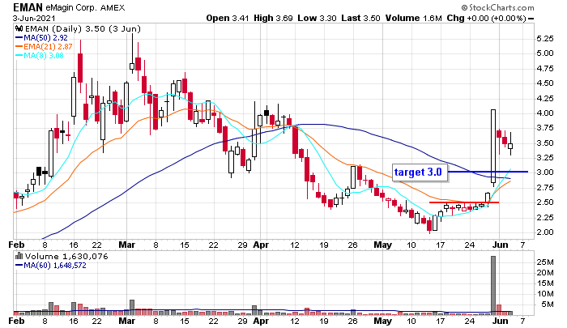This screenshot has height=328, width=567.
Task: Click the volume bars icon in lower panel
Action: [19, 257]
